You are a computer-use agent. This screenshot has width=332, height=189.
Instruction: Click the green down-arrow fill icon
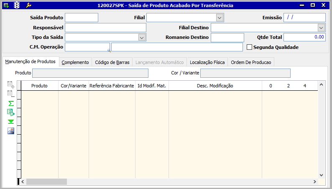pyautogui.click(x=11, y=122)
